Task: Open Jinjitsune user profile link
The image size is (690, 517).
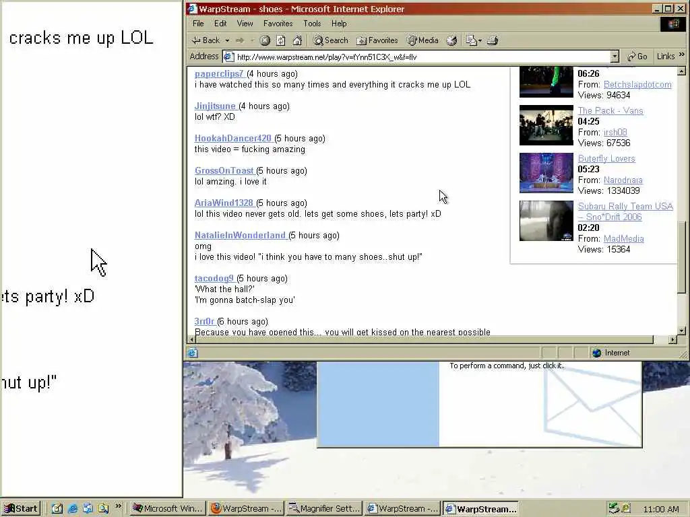Action: point(215,106)
